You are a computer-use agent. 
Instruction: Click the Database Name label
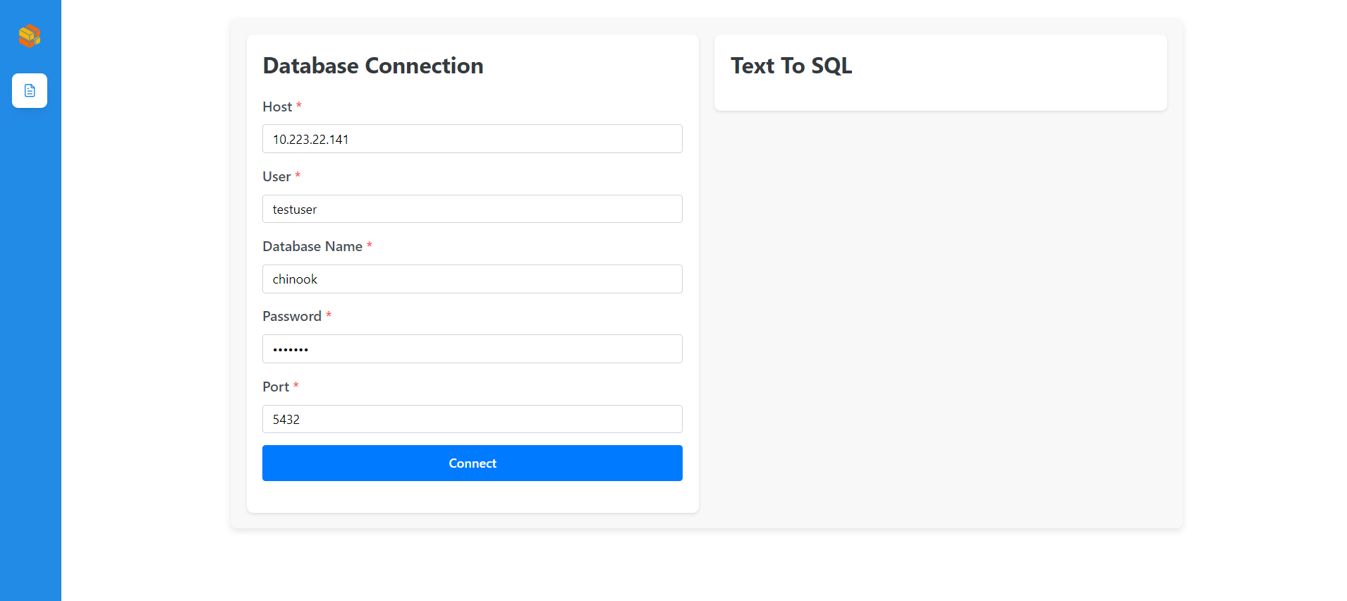(313, 246)
